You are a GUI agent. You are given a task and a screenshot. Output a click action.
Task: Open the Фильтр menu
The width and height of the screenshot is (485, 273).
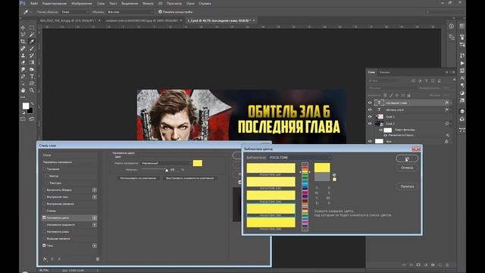point(148,3)
